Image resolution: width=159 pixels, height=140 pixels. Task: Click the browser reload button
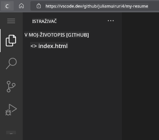tap(7, 6)
